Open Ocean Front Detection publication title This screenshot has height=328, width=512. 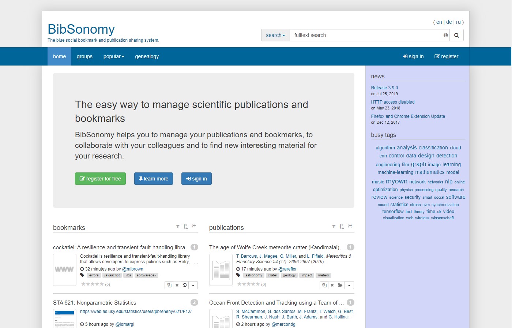[x=276, y=303]
